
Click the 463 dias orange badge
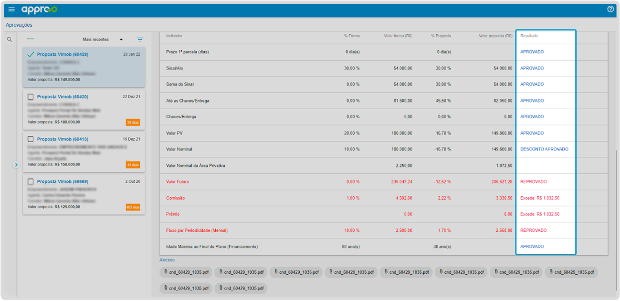(133, 208)
